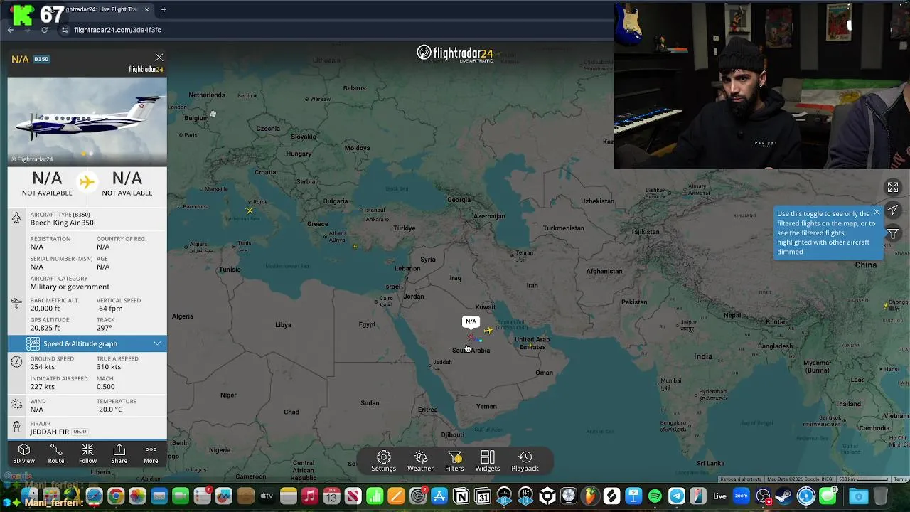Open the Widgets menu
910x512 pixels.
coord(488,461)
